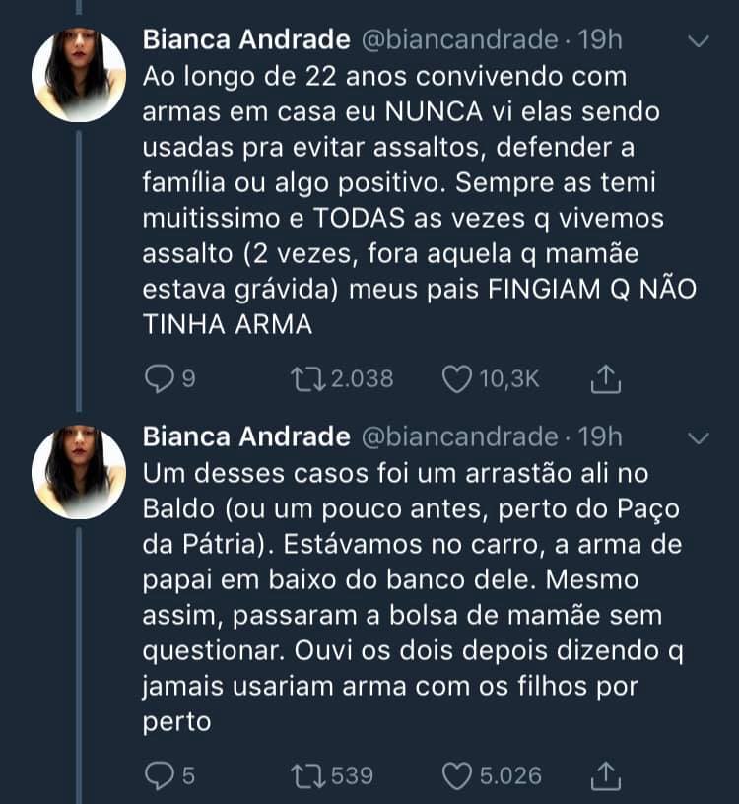Like the second tweet with 5.026 likes

[456, 775]
